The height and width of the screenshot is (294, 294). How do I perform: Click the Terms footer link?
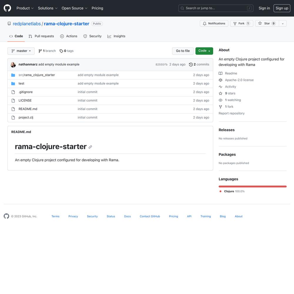55,216
